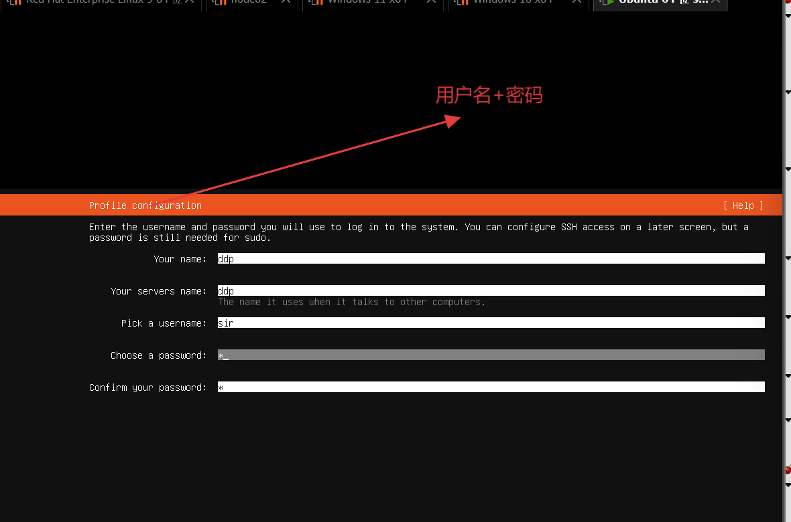Click the 'Enter the username and password' instructions
The width and height of the screenshot is (791, 522).
(x=419, y=232)
